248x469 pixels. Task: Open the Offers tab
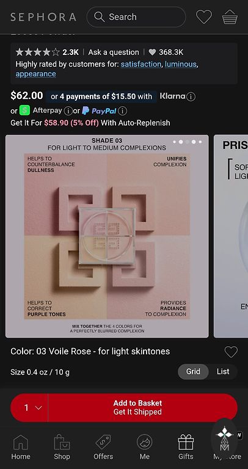[x=103, y=447]
